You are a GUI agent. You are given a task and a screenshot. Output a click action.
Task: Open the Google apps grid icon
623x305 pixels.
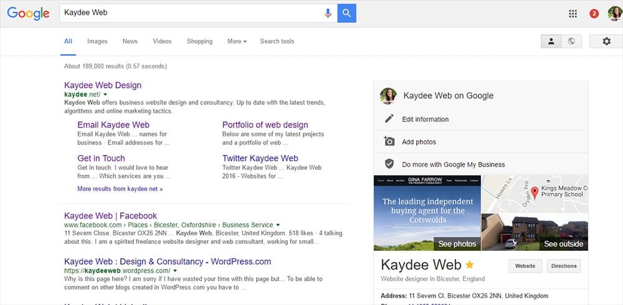[x=573, y=14]
